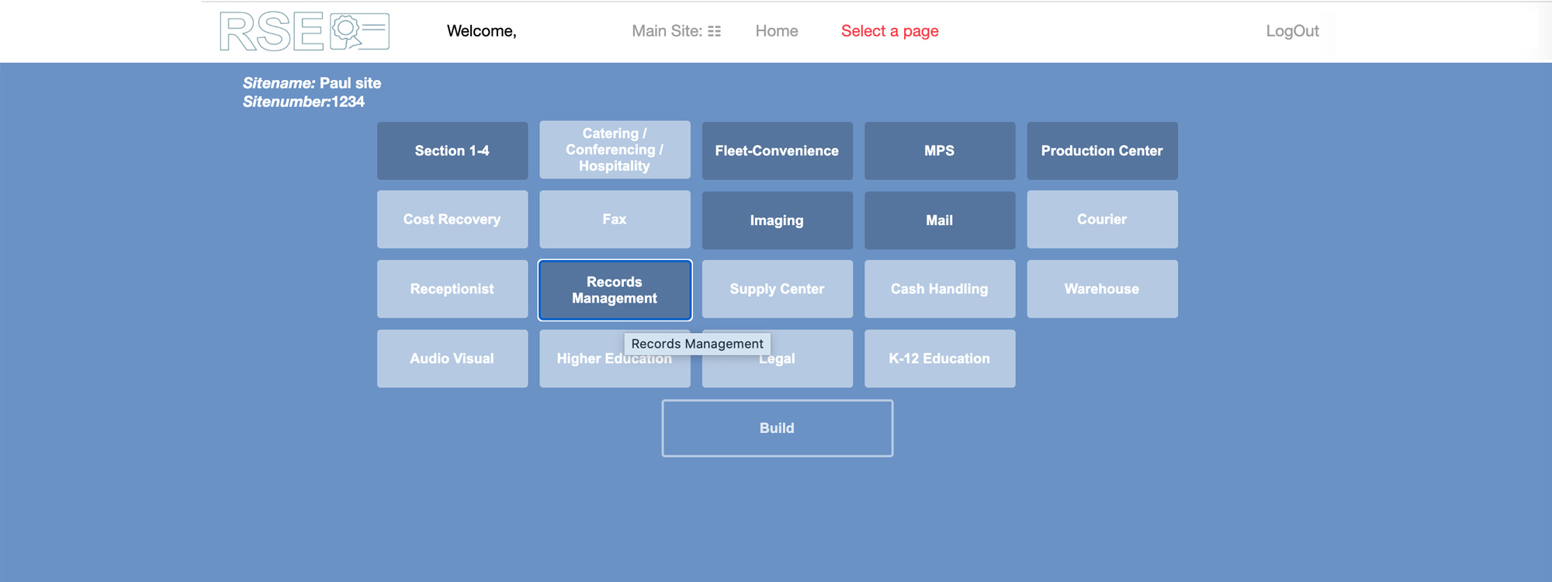Select the Courier tile
The height and width of the screenshot is (582, 1552).
point(1101,220)
